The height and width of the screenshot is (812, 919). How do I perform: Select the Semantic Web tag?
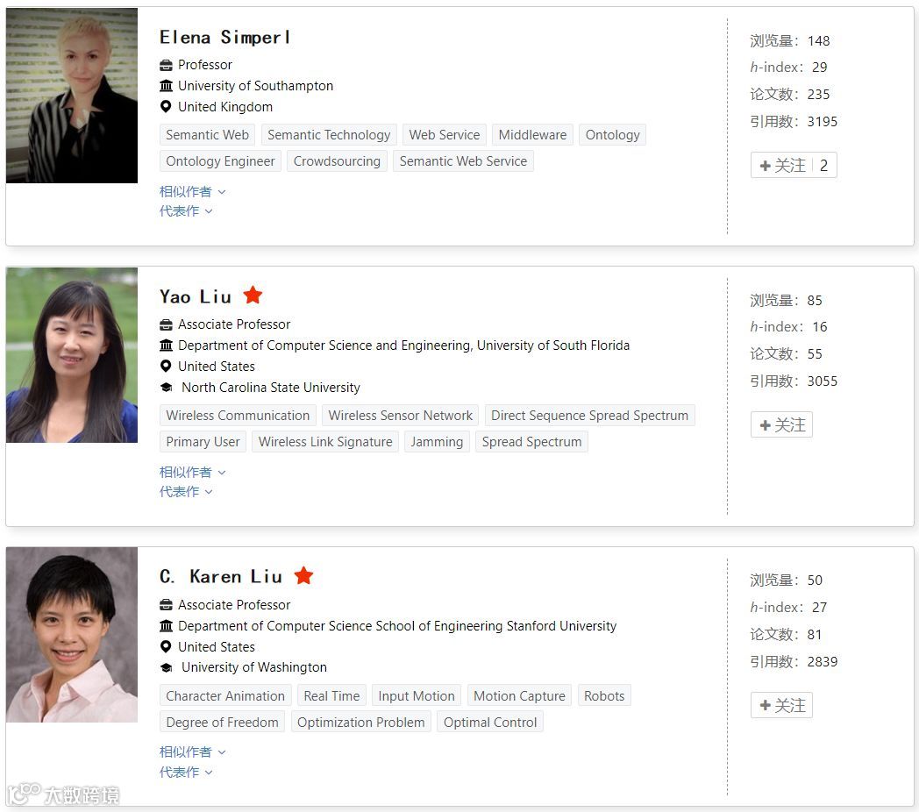point(207,135)
